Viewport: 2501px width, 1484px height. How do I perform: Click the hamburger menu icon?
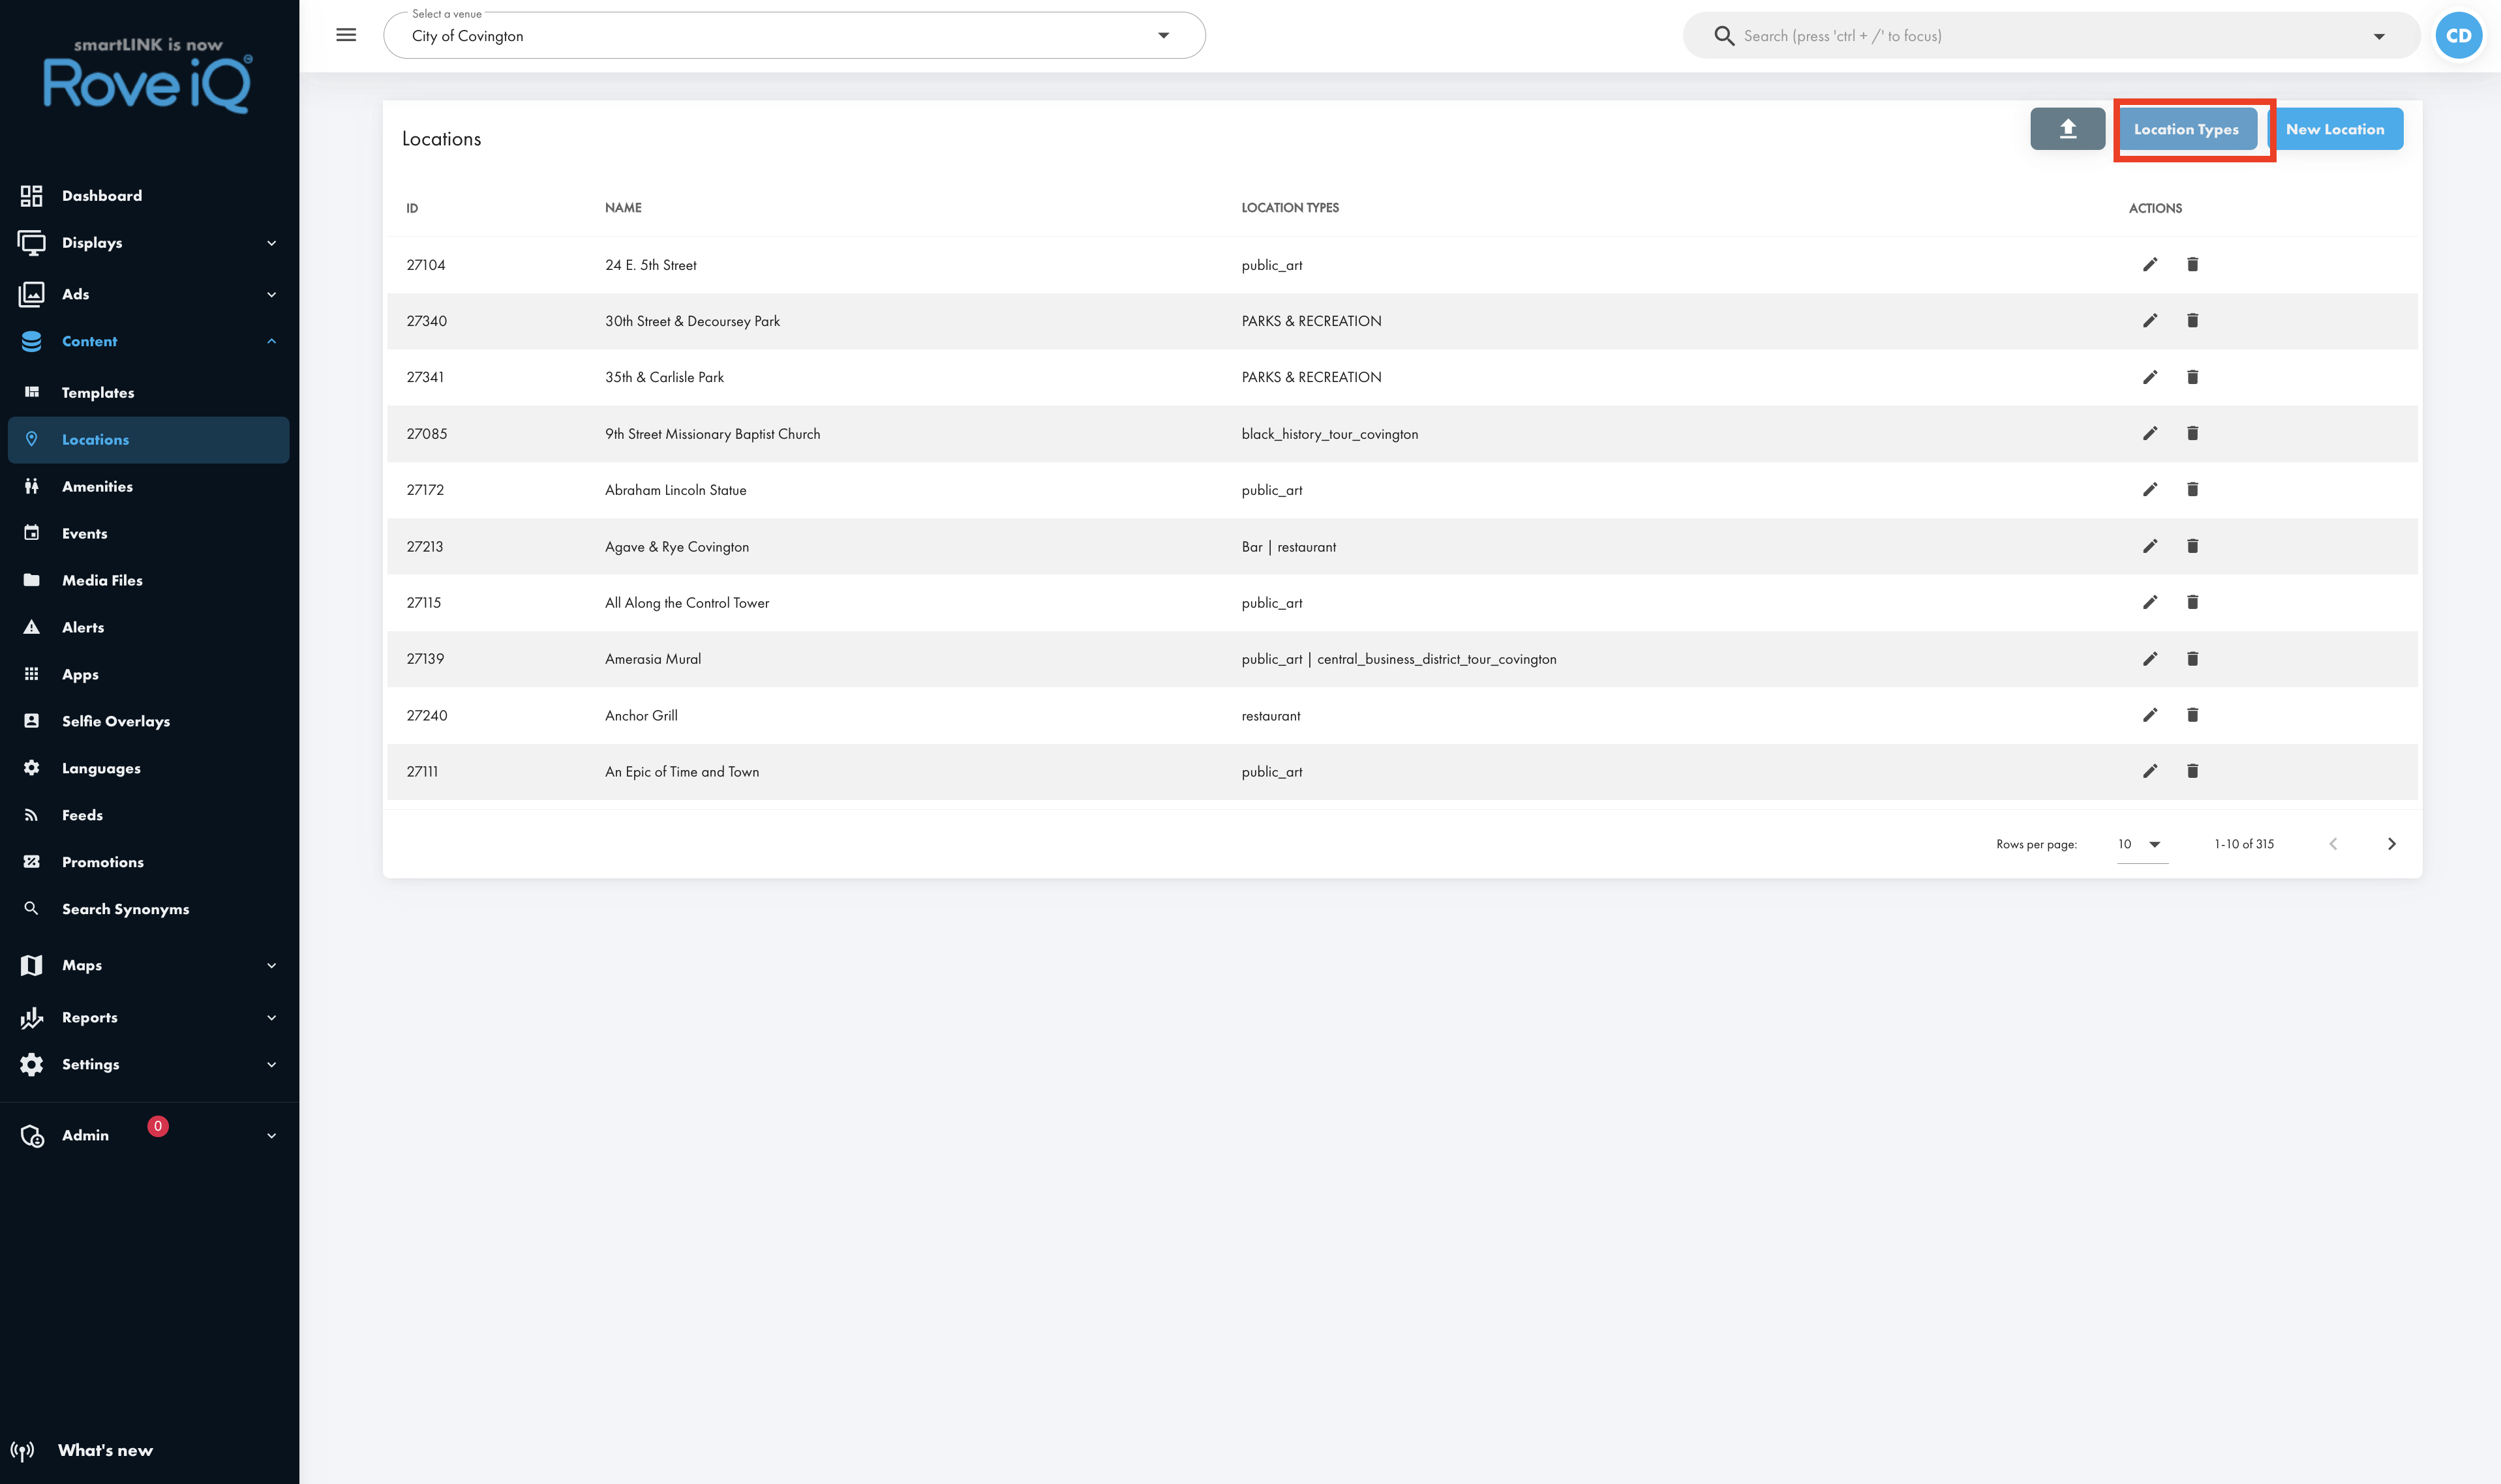tap(346, 35)
